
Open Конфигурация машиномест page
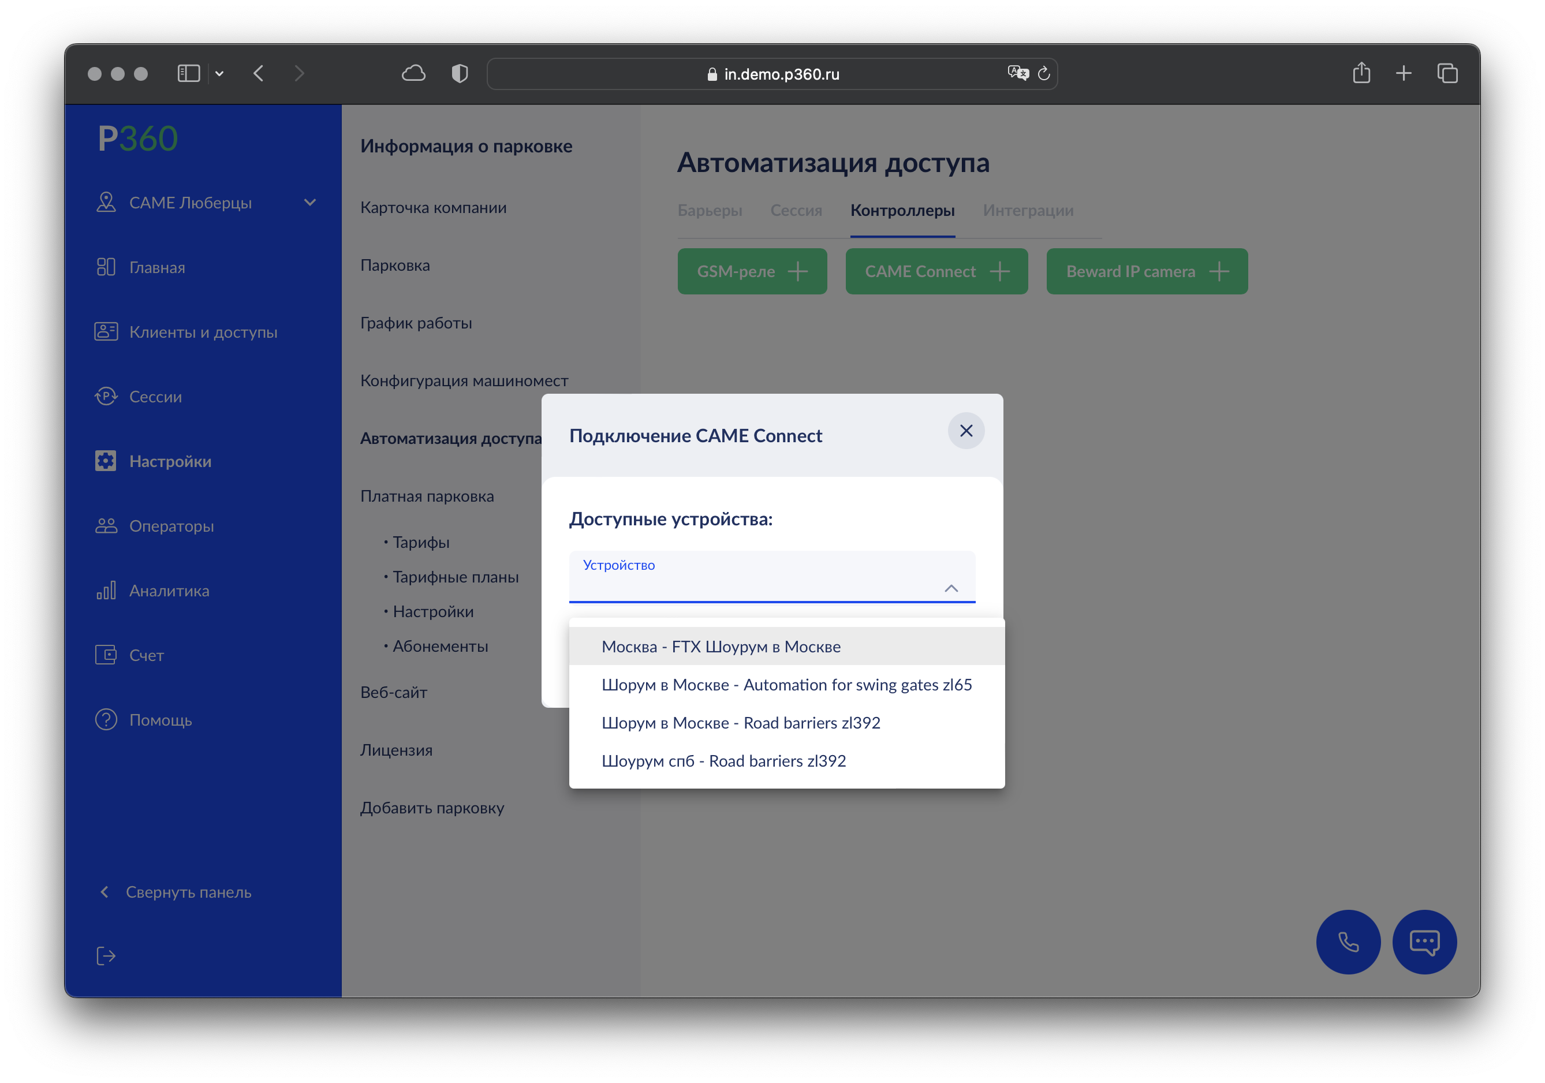464,381
